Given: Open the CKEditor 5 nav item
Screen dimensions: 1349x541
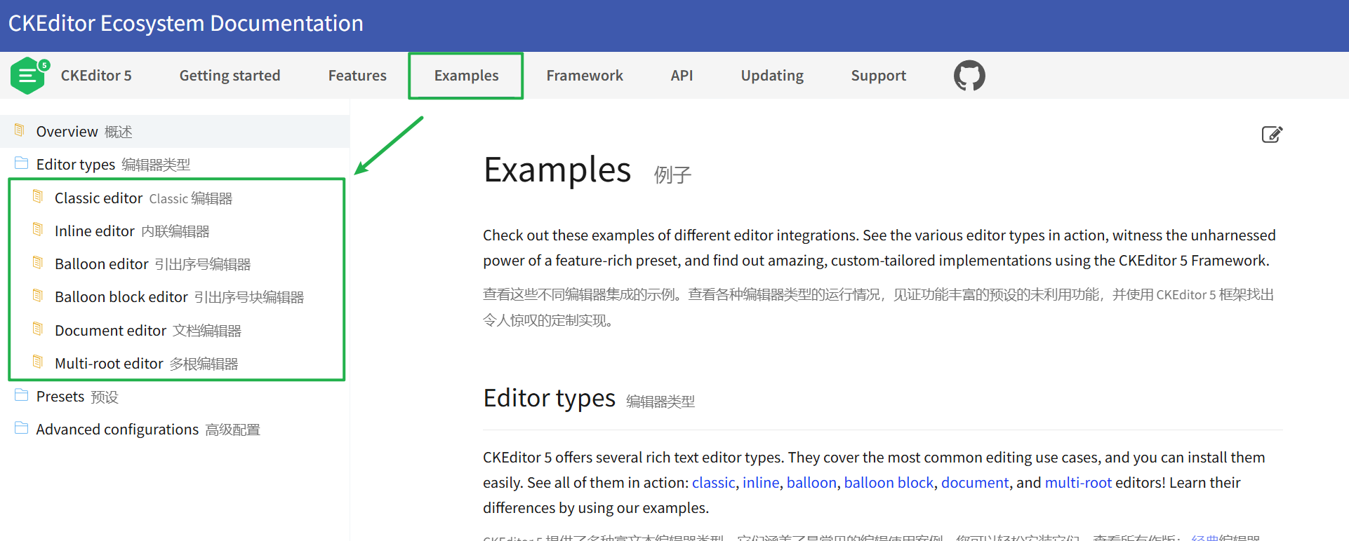Looking at the screenshot, I should pos(96,76).
